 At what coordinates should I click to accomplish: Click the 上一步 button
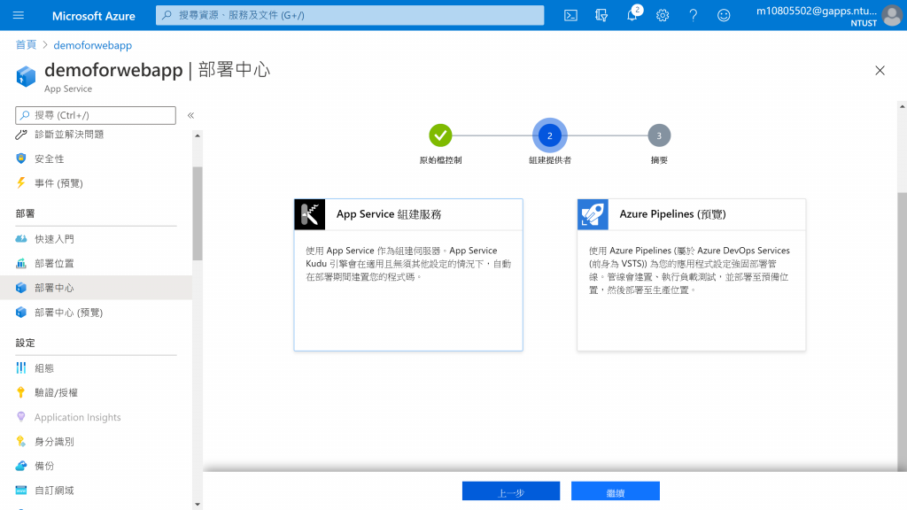(511, 491)
